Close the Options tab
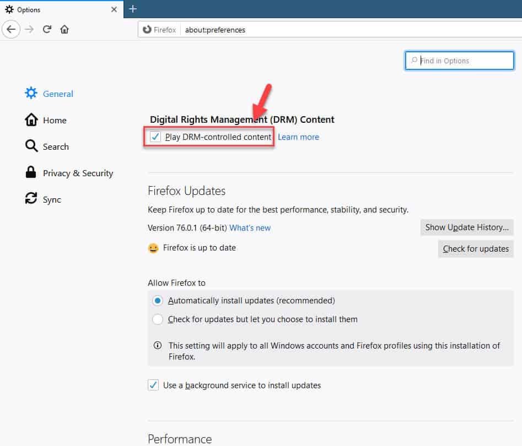Image resolution: width=522 pixels, height=446 pixels. pyautogui.click(x=114, y=9)
